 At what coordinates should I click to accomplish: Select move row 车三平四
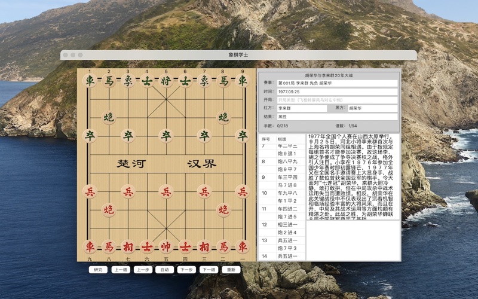(x=282, y=177)
